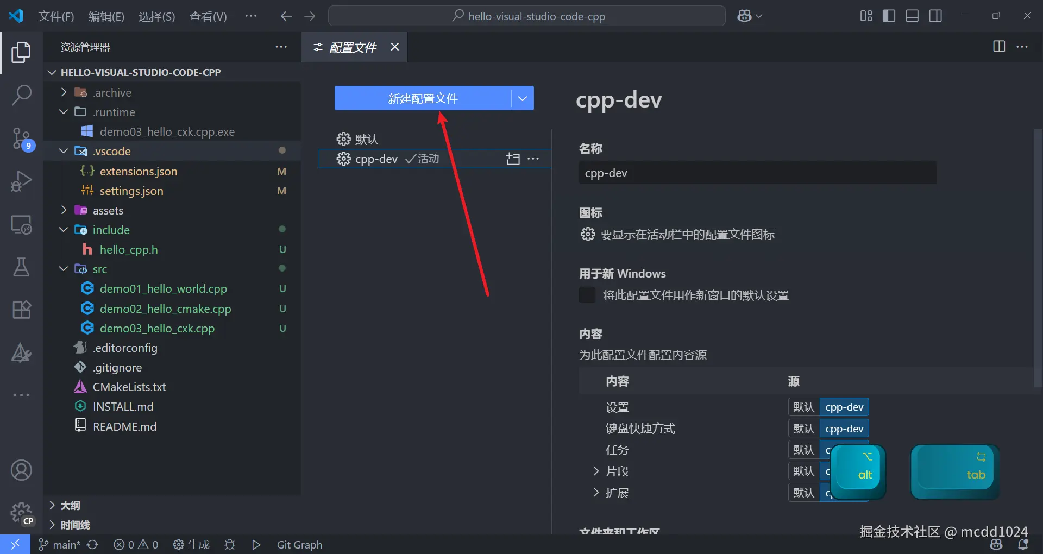This screenshot has height=554, width=1043.
Task: Set 片段 source to 默认
Action: click(x=803, y=471)
